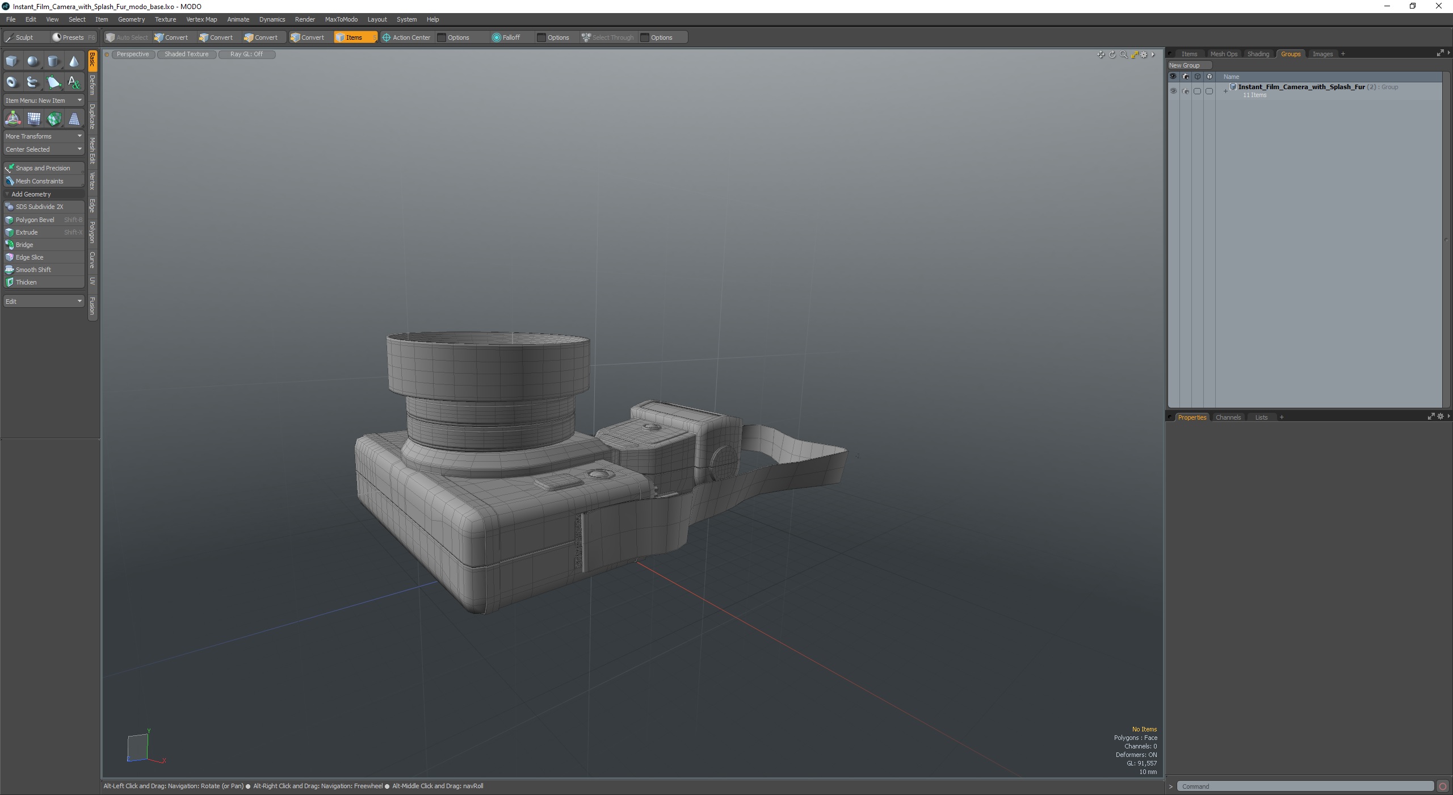Select the Sphere primitive tool

click(x=33, y=61)
